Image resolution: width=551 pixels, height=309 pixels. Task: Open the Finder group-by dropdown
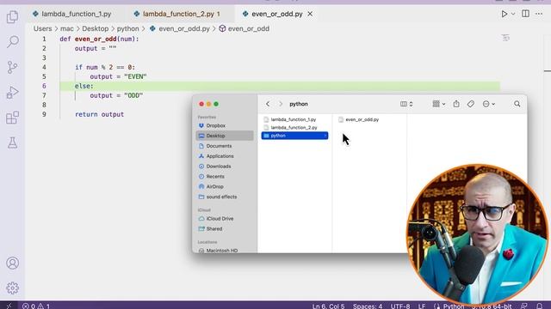439,104
